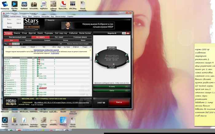Switch to the Турниры tab

click(49, 33)
